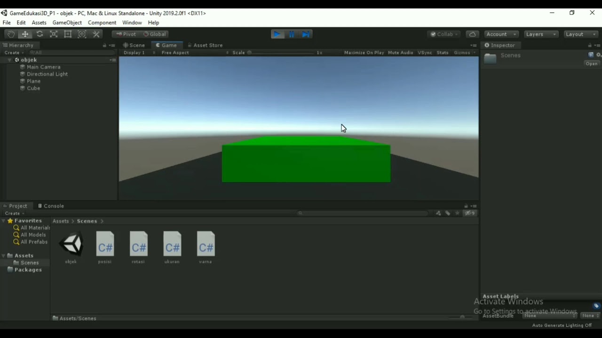Open the GameObject menu
This screenshot has height=338, width=602.
tap(67, 23)
